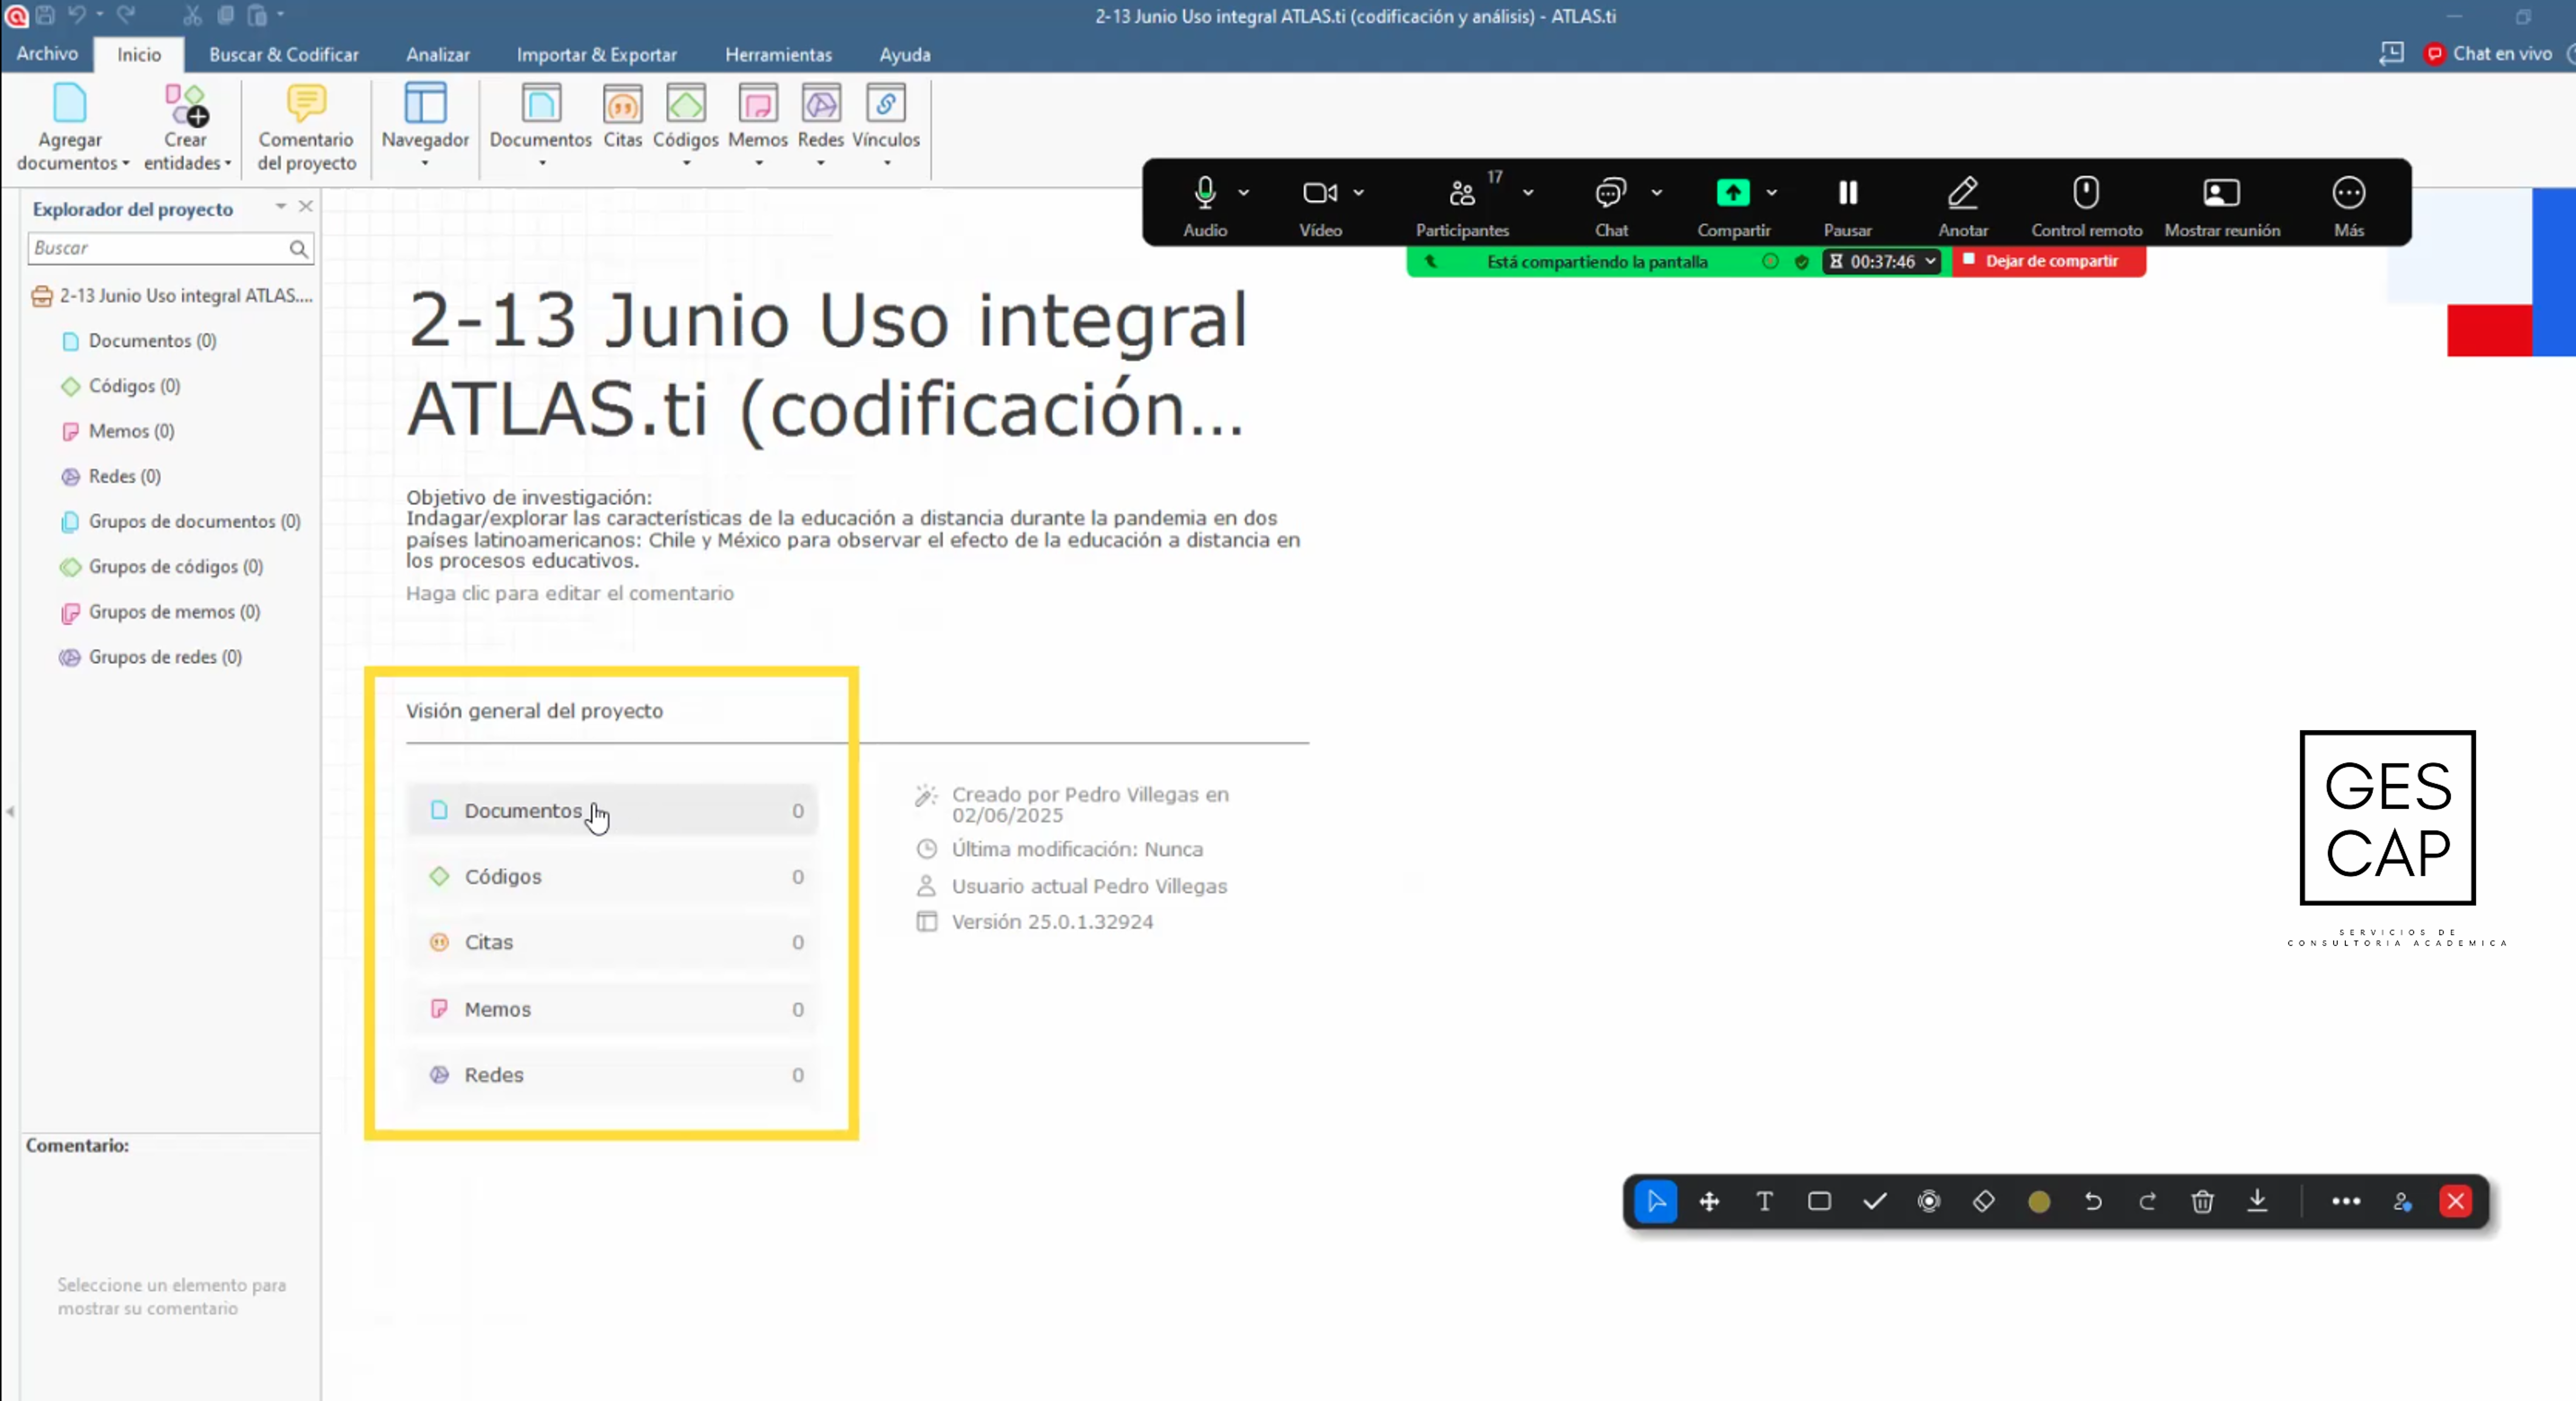Open the Ayuda tab
This screenshot has width=2576, height=1401.
tap(904, 54)
